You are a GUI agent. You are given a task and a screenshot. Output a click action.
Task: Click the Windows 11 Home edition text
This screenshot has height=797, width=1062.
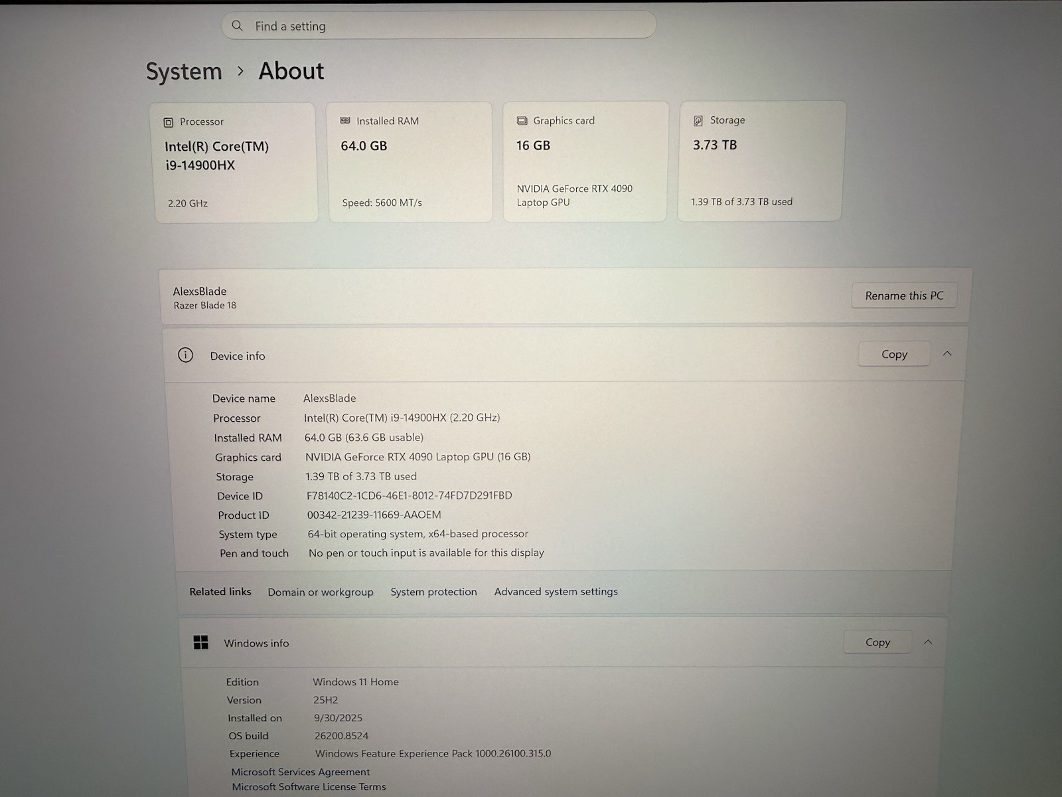pos(356,681)
